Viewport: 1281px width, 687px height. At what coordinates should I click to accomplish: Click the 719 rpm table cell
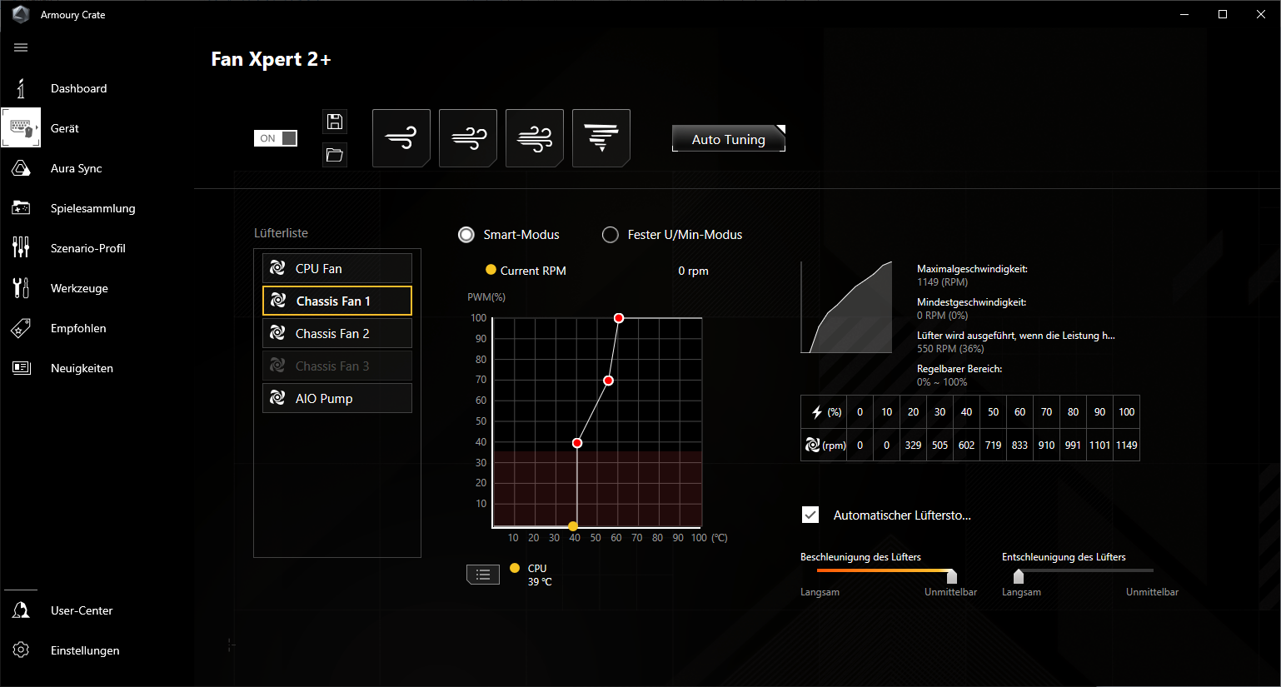click(994, 446)
